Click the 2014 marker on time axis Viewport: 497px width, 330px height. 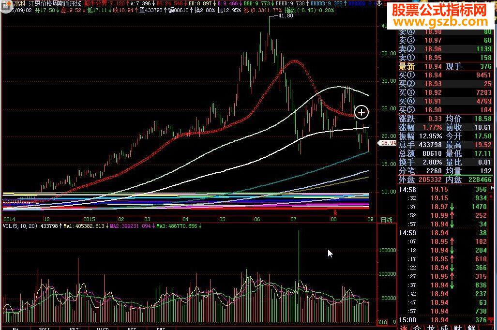(9, 219)
